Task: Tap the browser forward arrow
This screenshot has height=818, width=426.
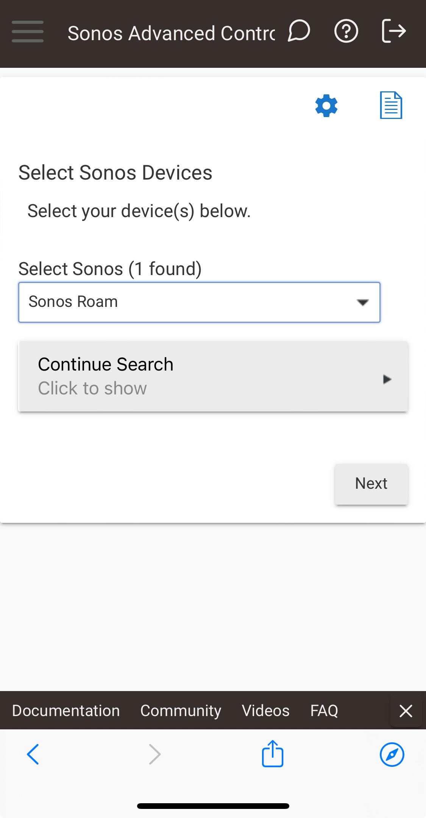Action: click(x=154, y=754)
